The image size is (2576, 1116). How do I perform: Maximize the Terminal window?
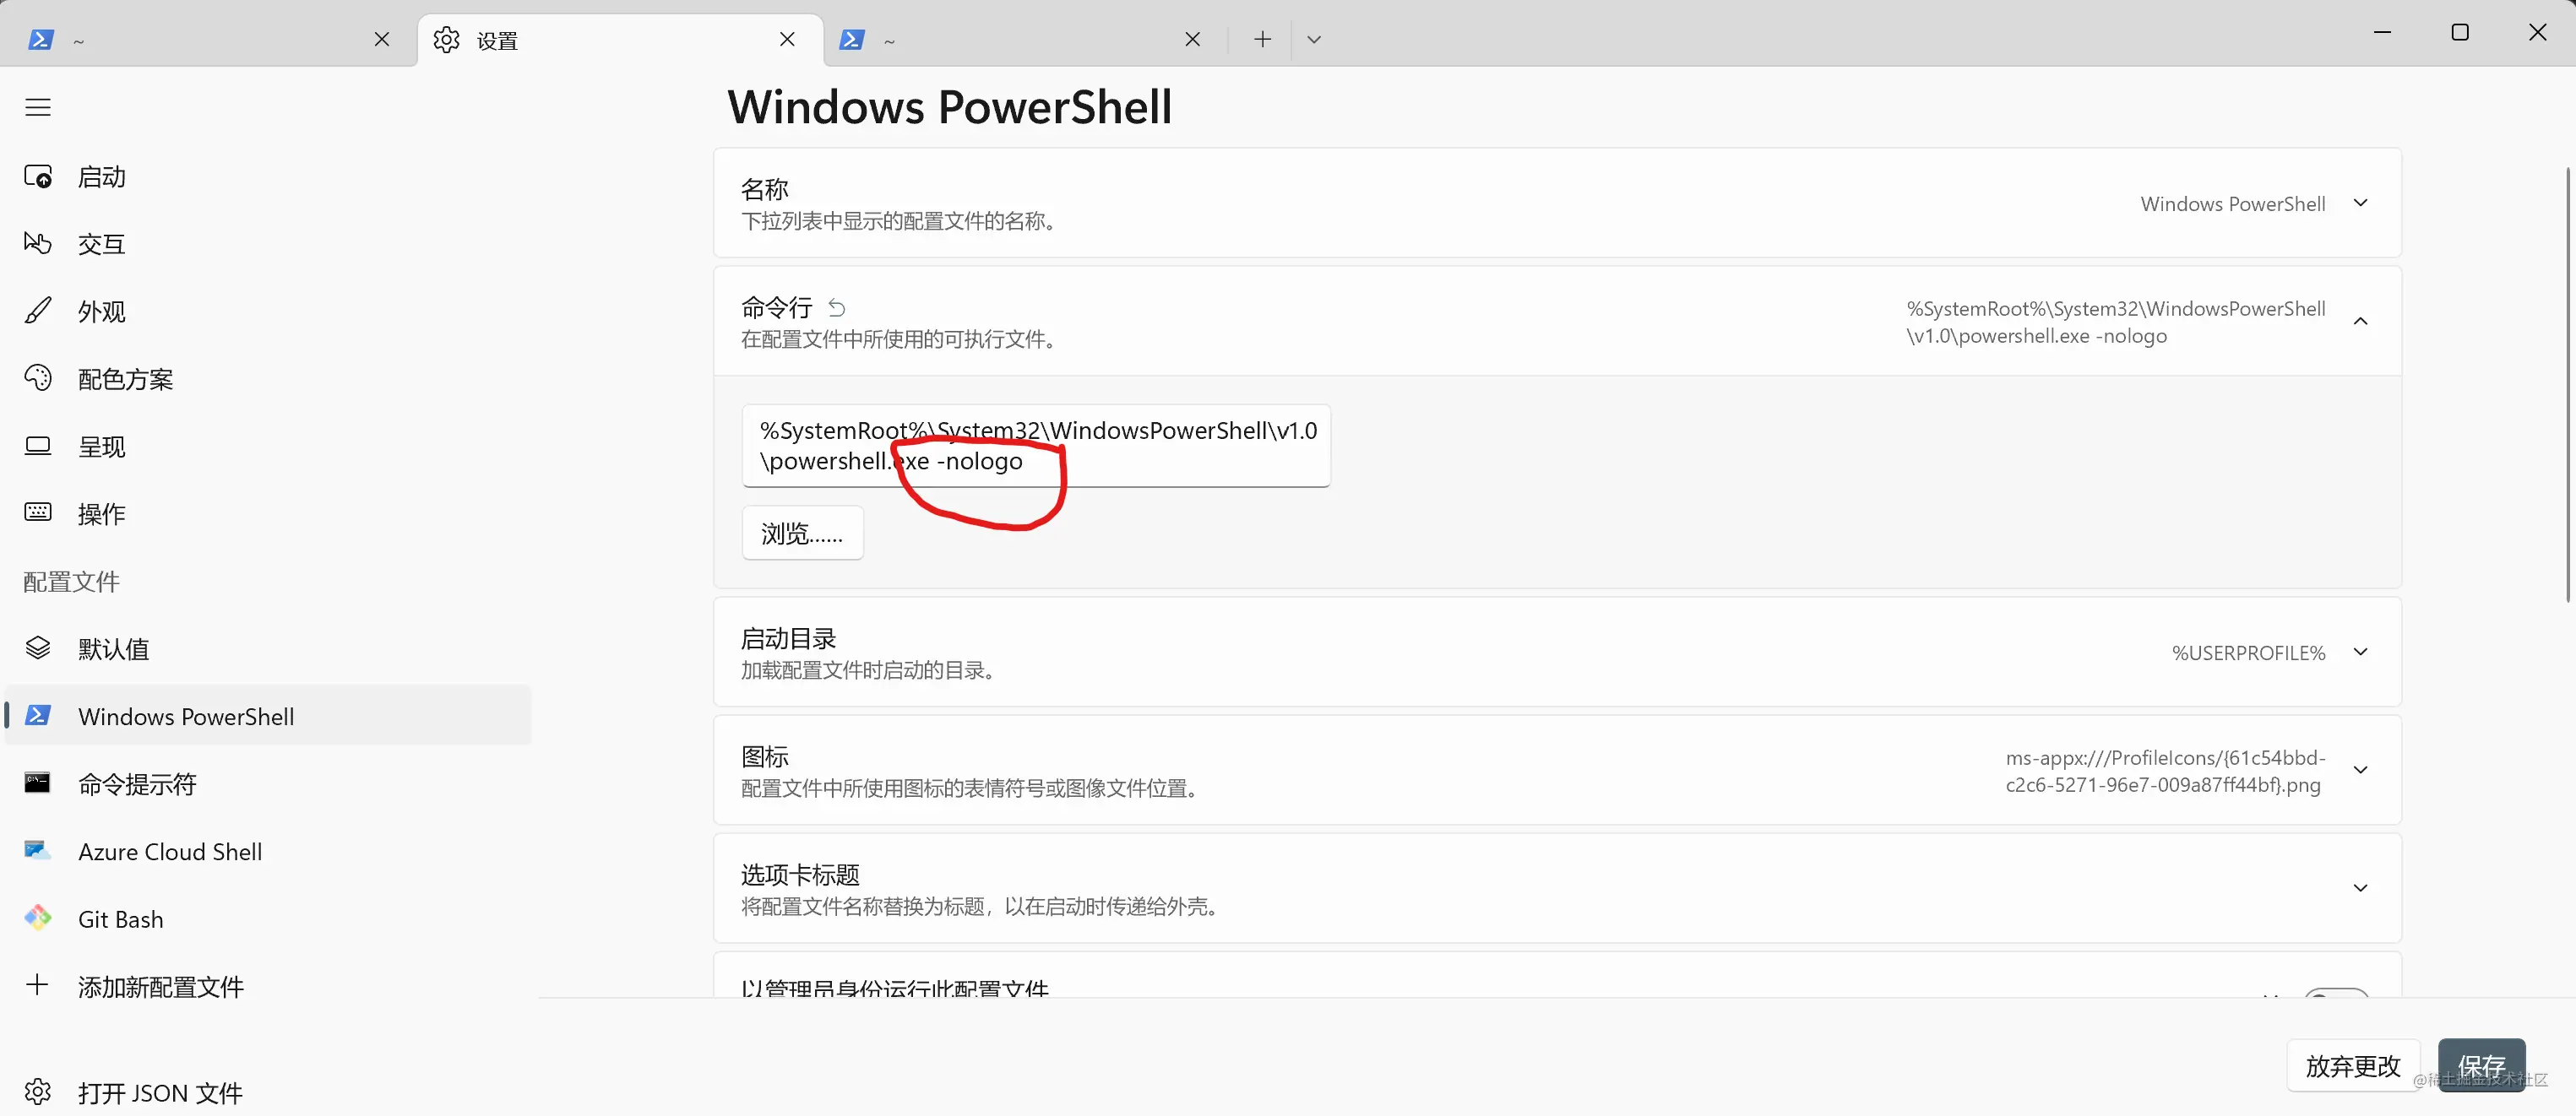click(x=2460, y=33)
